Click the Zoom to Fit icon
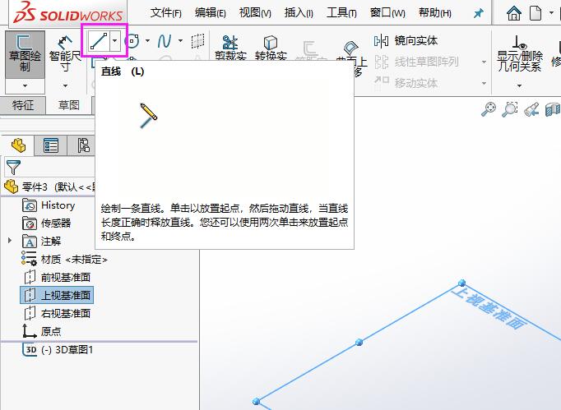561x410 pixels. (489, 109)
